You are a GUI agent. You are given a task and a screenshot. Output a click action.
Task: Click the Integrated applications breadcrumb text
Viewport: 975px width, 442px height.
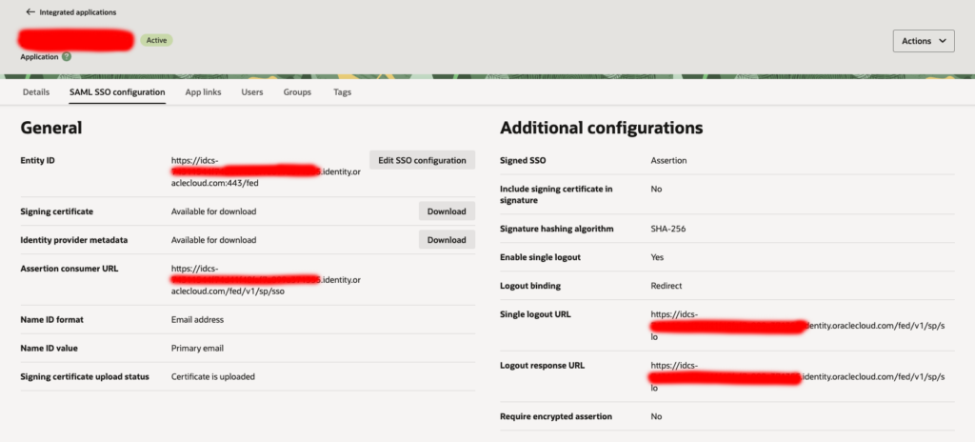click(77, 11)
